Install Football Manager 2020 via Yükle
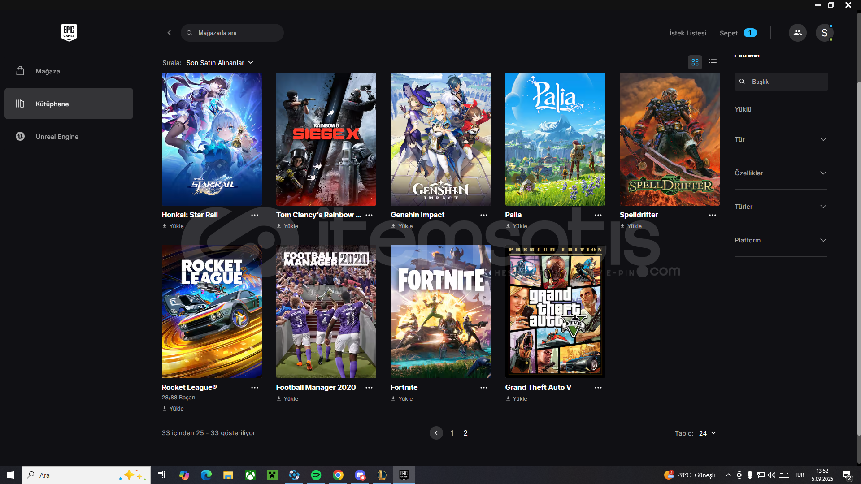861x484 pixels. point(287,399)
